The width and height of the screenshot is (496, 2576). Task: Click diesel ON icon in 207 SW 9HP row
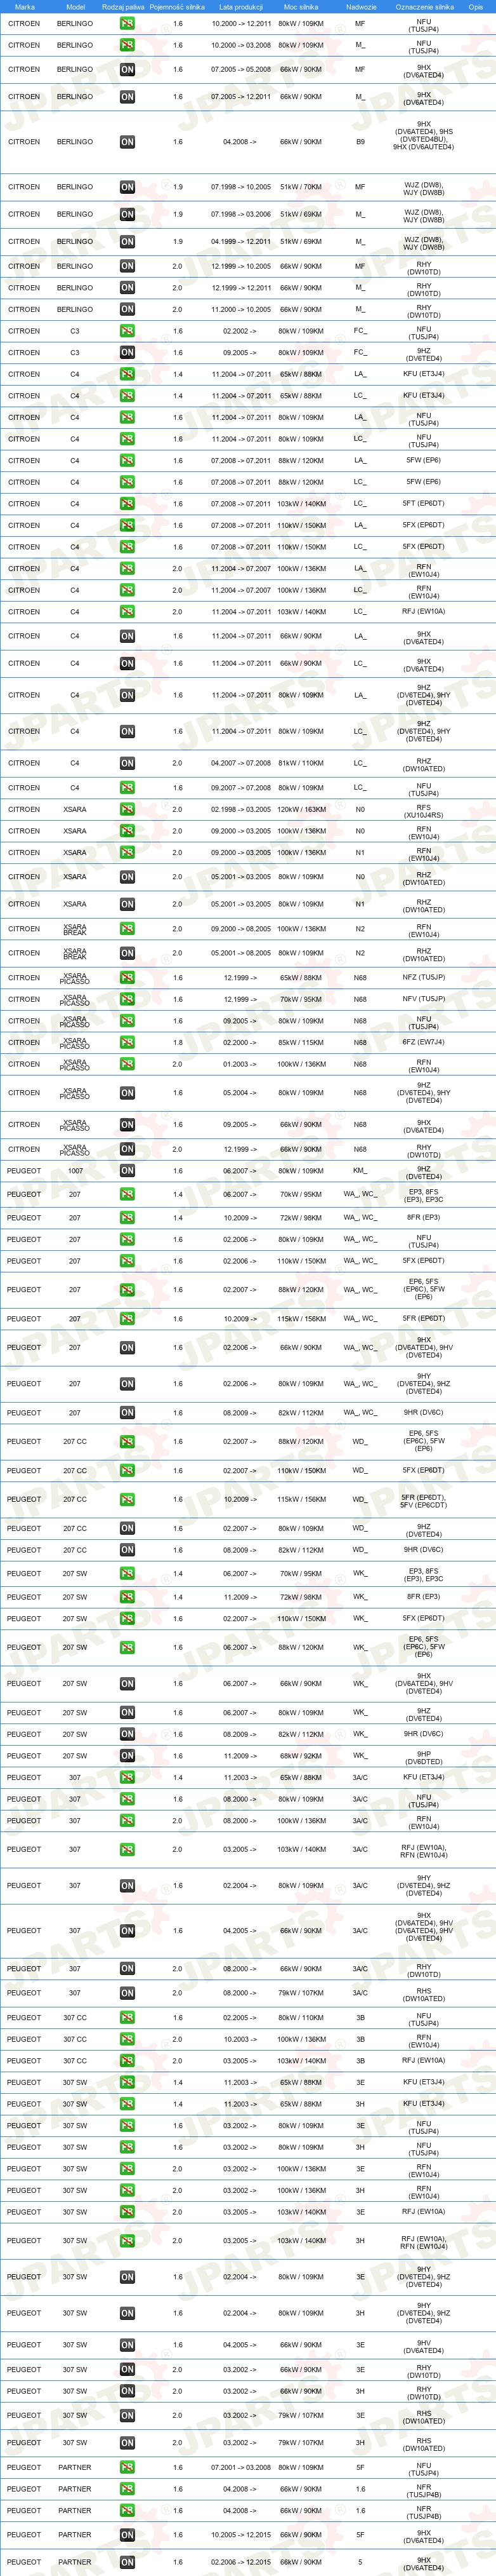127,1756
